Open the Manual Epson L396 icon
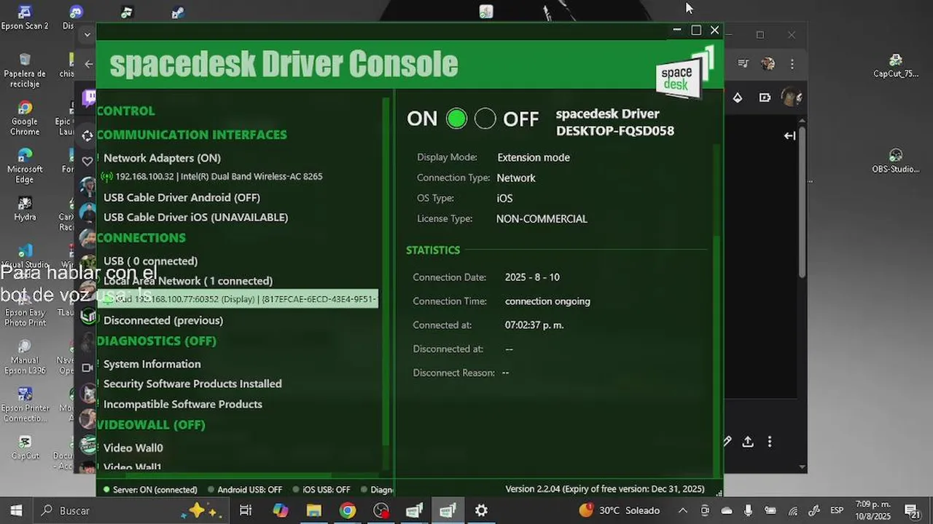Image resolution: width=933 pixels, height=524 pixels. 25,357
